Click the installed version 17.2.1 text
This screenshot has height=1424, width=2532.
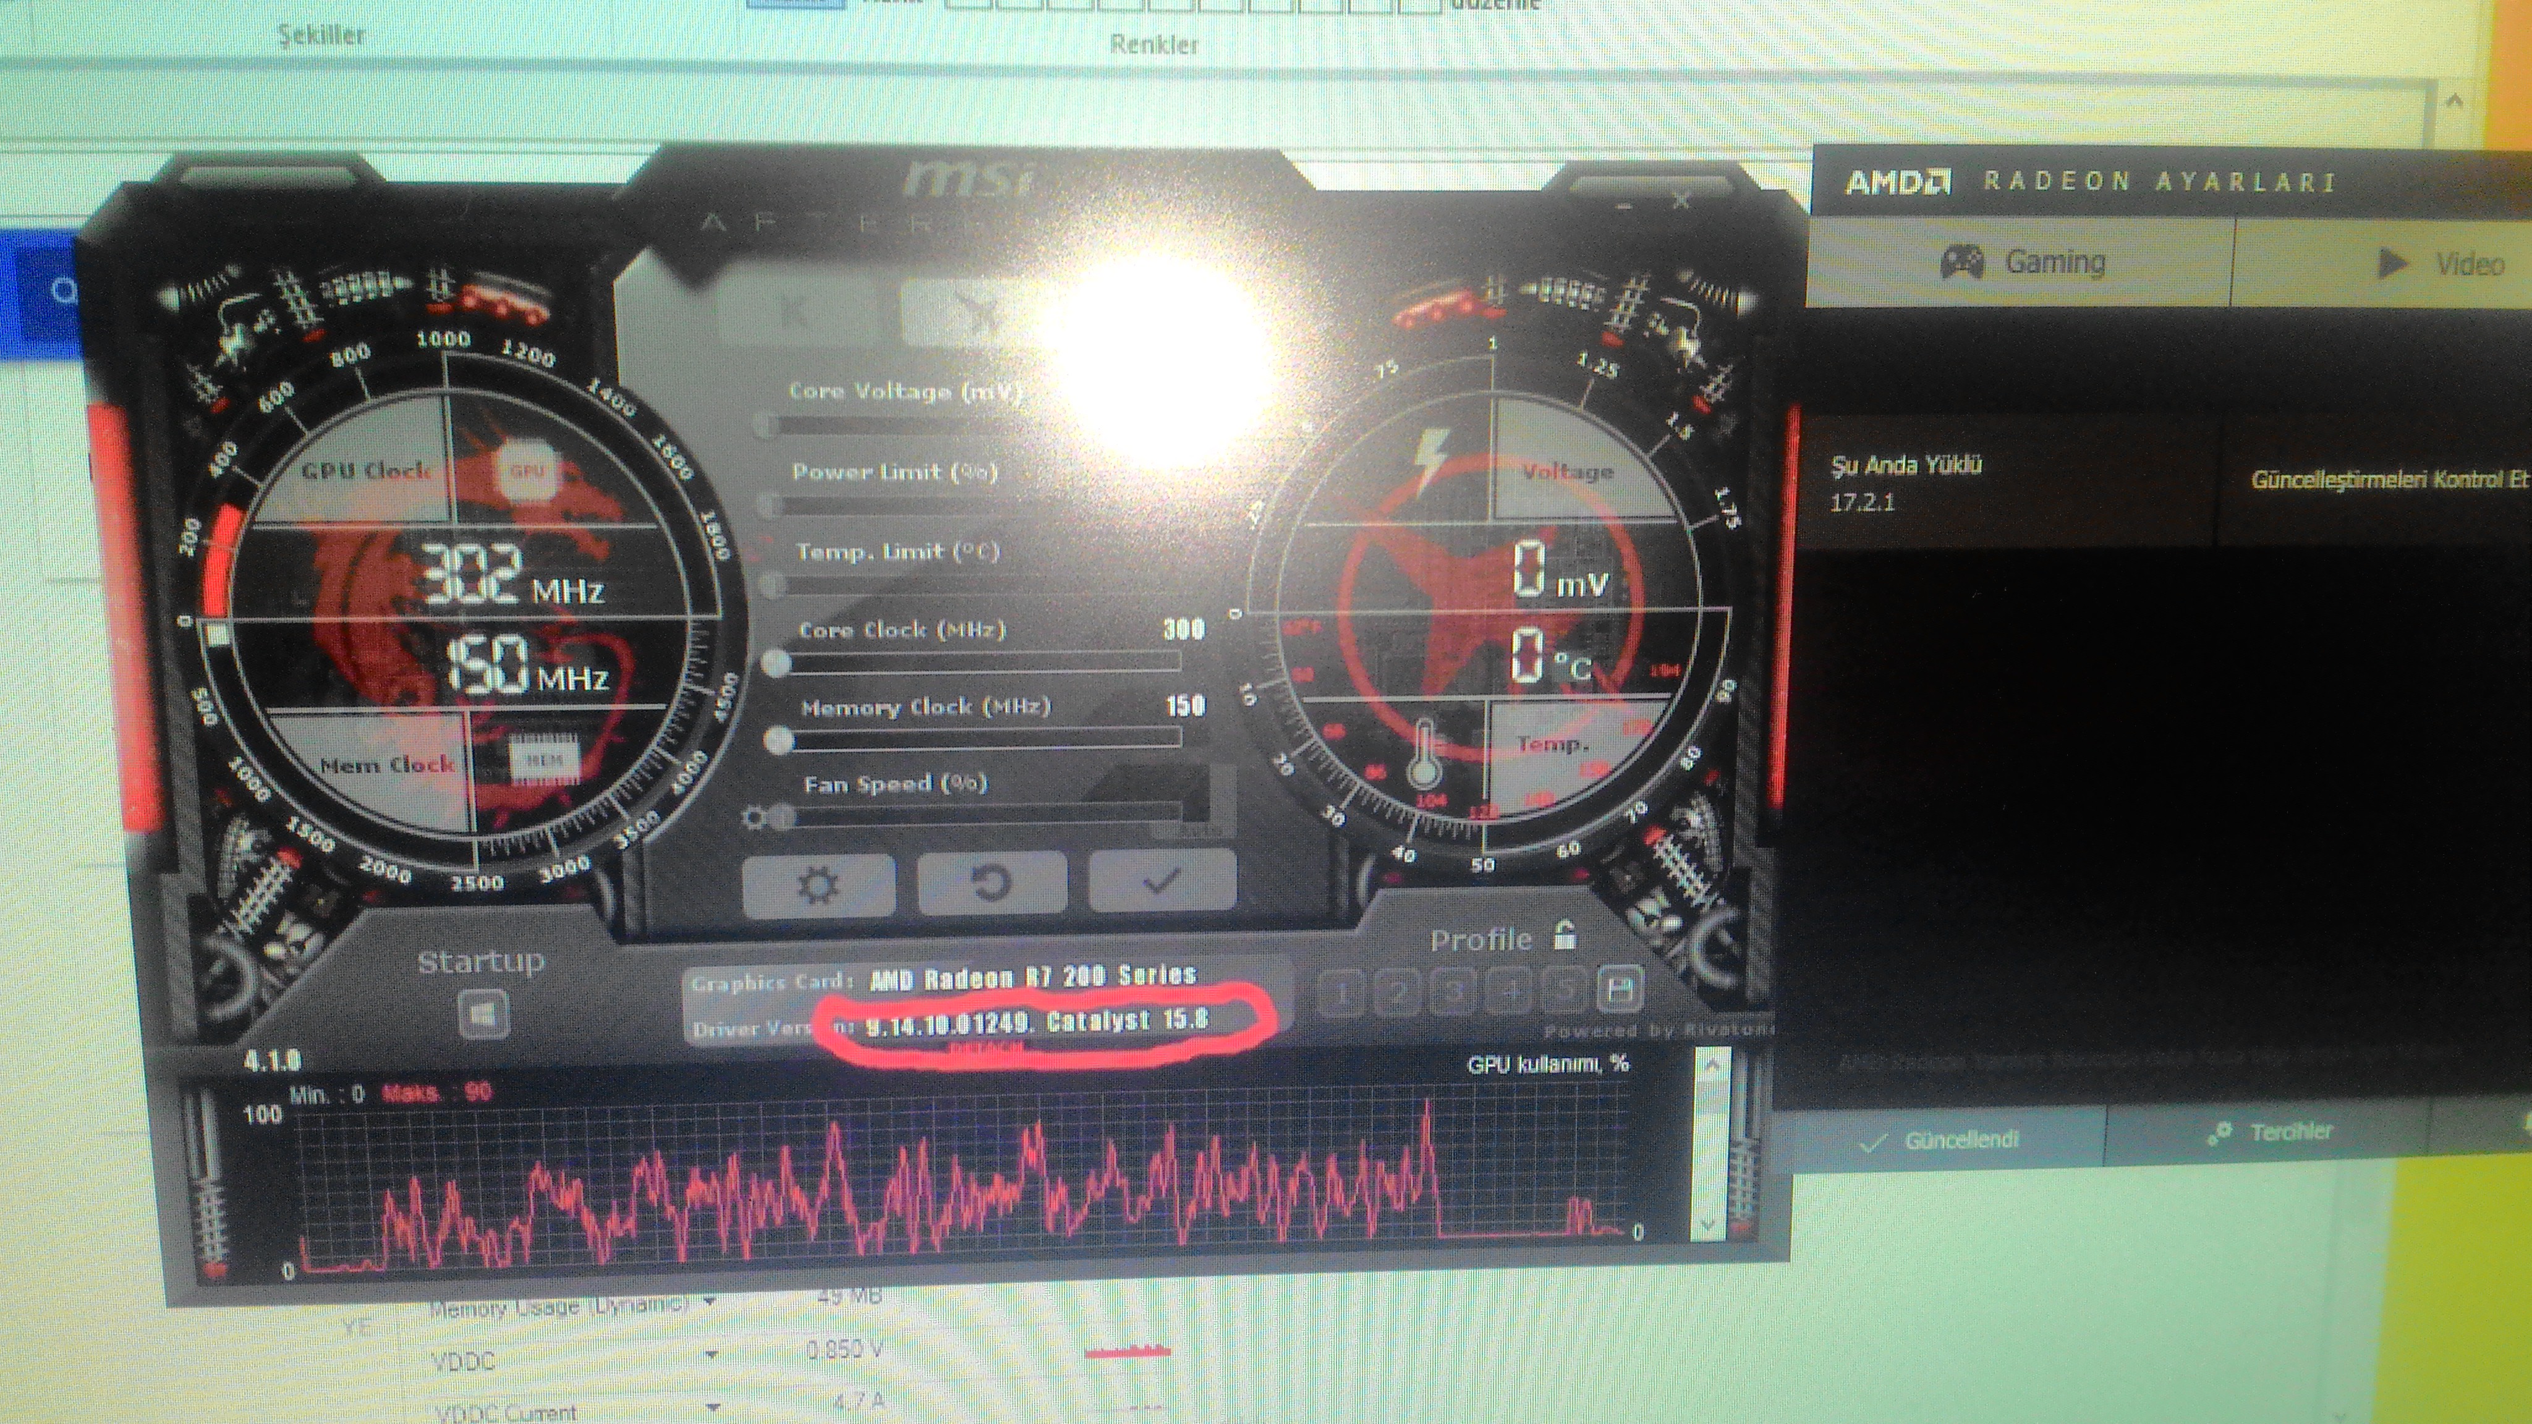coord(1862,503)
